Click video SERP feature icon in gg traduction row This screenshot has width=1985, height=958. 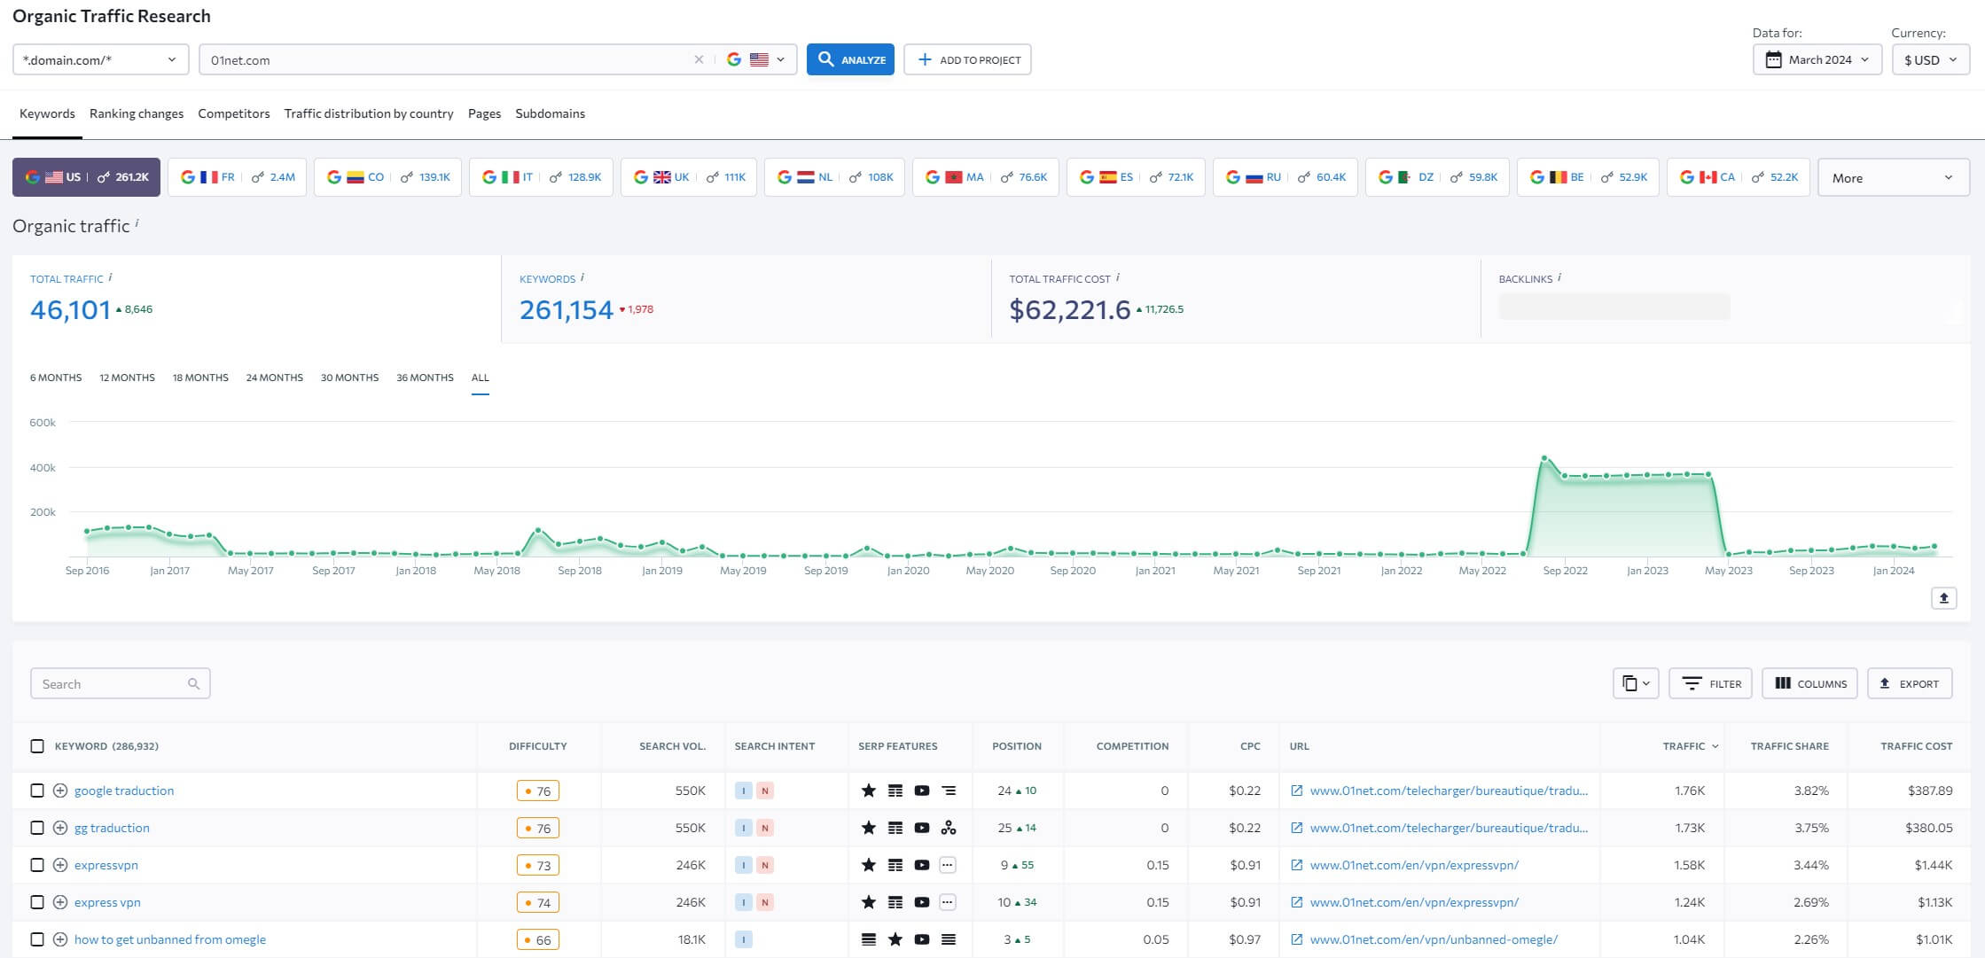pyautogui.click(x=922, y=828)
